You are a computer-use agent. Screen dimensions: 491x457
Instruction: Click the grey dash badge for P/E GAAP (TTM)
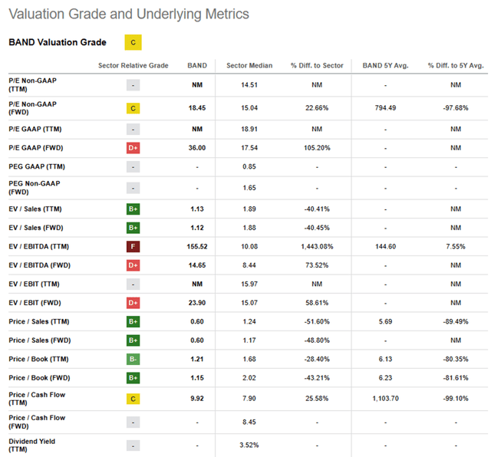point(133,129)
